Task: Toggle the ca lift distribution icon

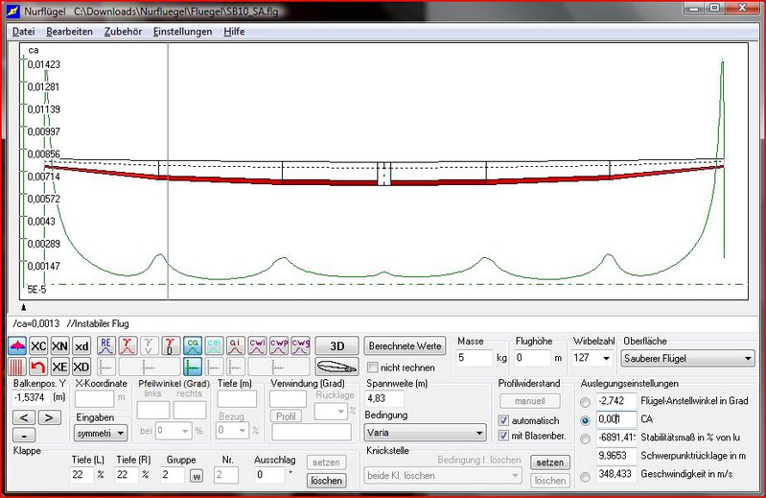Action: 193,346
